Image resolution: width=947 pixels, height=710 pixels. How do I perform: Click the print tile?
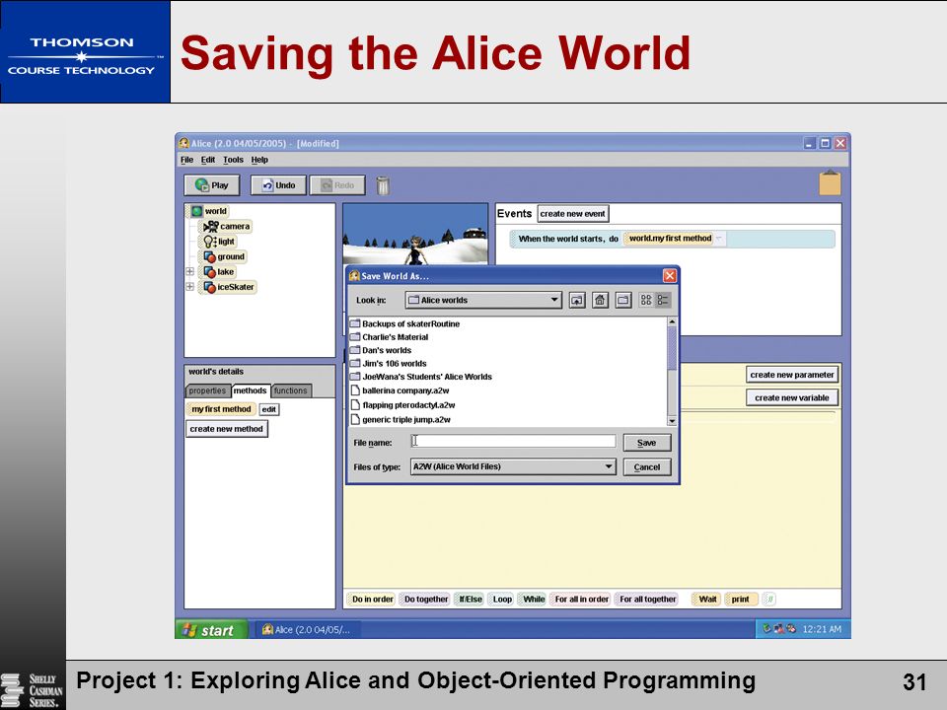pyautogui.click(x=741, y=600)
